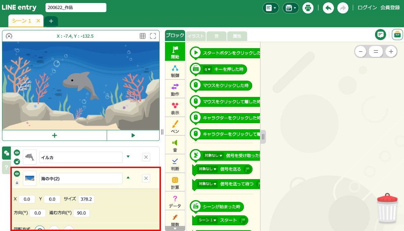Toggle the stage coordinate grid

coord(142,36)
